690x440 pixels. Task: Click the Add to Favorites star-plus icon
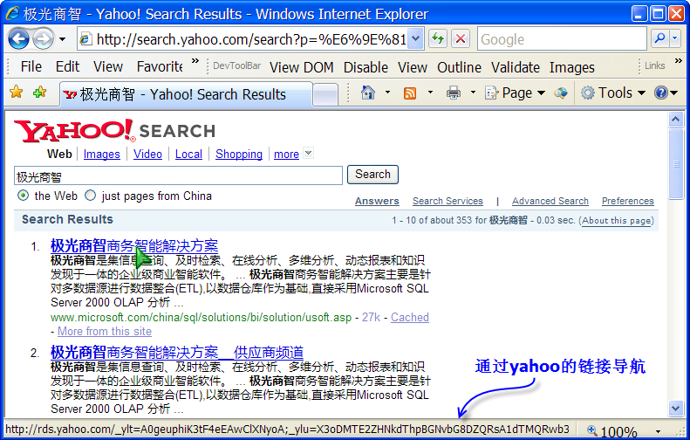39,93
